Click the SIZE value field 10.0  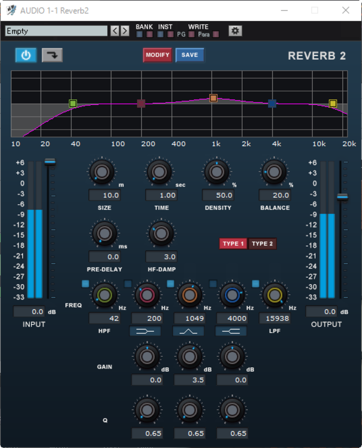pyautogui.click(x=105, y=195)
